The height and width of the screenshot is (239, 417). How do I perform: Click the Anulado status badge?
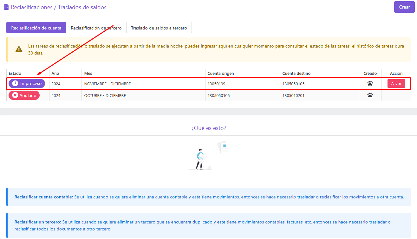point(24,95)
